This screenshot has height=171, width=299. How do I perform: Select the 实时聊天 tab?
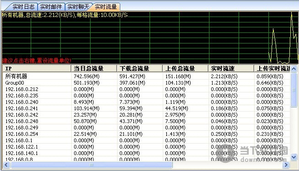78,7
